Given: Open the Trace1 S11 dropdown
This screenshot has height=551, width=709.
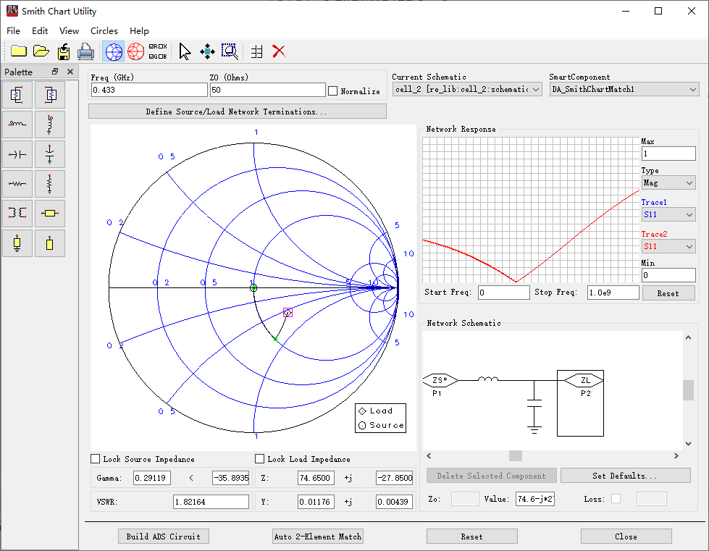Looking at the screenshot, I should [x=668, y=214].
